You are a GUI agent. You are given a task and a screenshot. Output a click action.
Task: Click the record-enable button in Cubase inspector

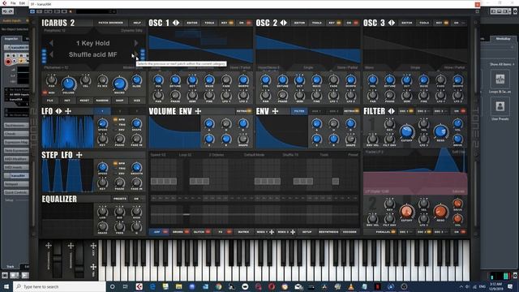[x=8, y=62]
